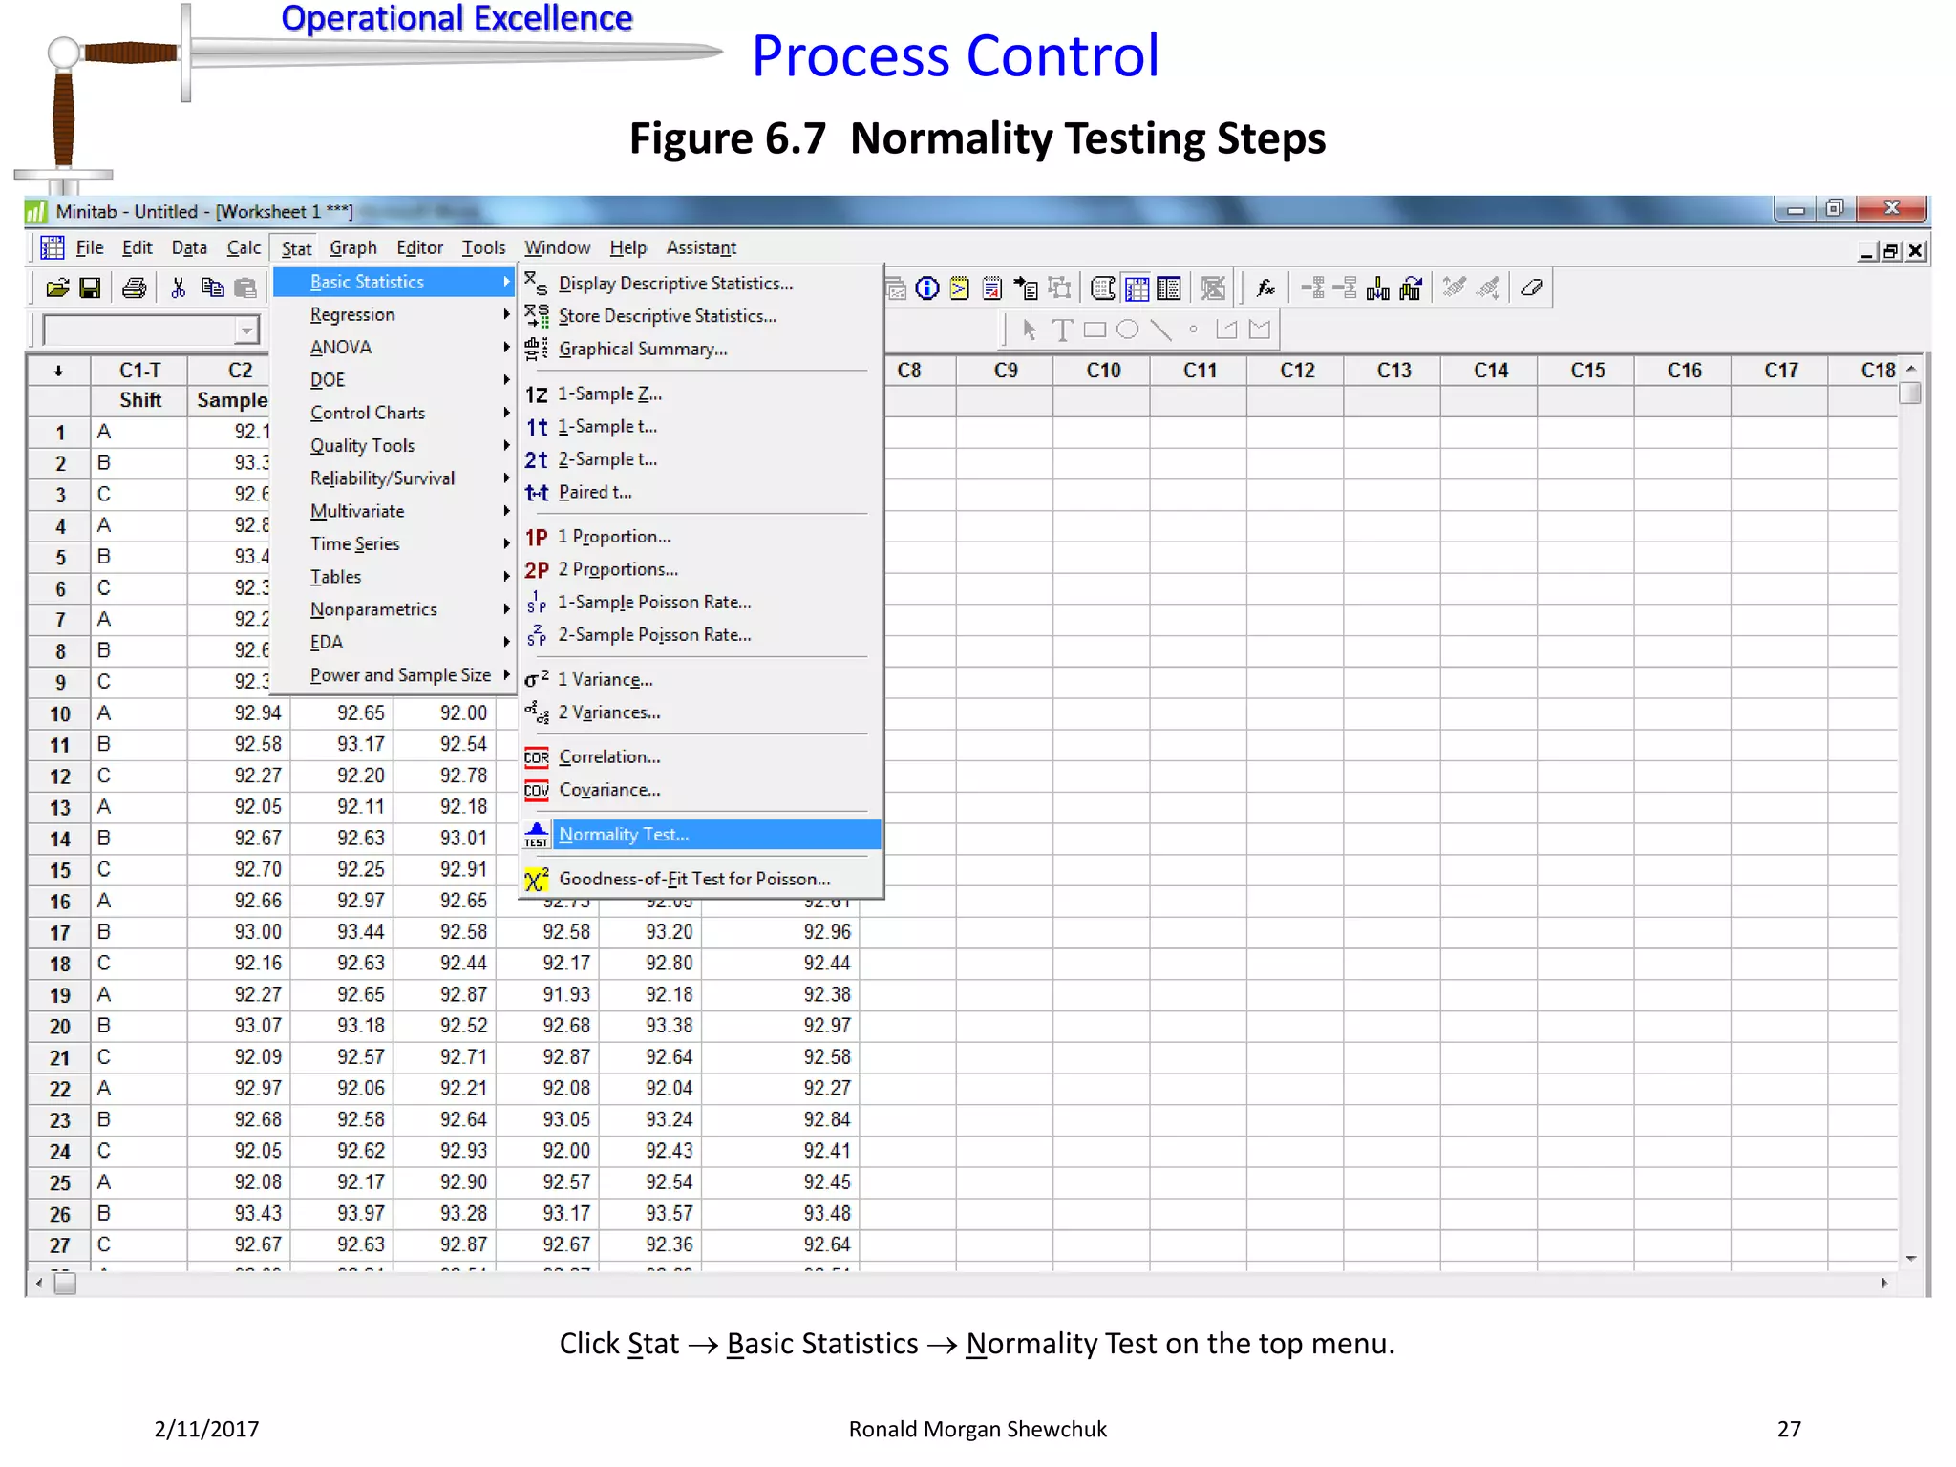
Task: Click the Minitab worksheet icon left of File
Action: pos(52,247)
